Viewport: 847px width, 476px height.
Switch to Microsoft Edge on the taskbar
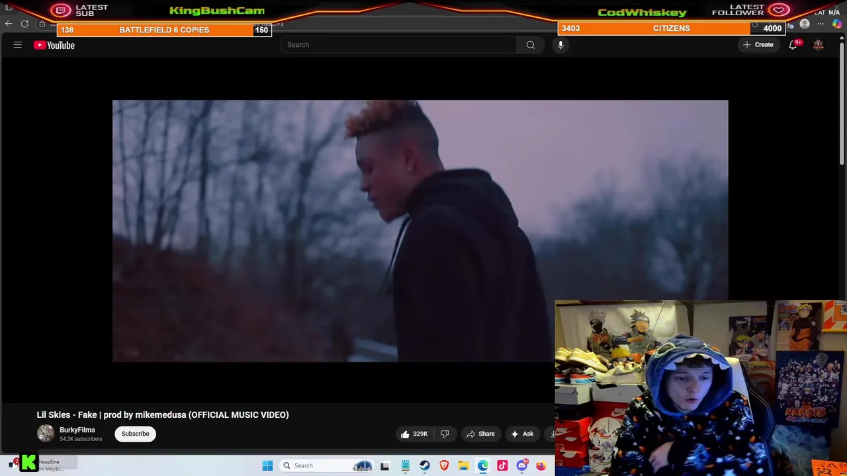pos(483,465)
